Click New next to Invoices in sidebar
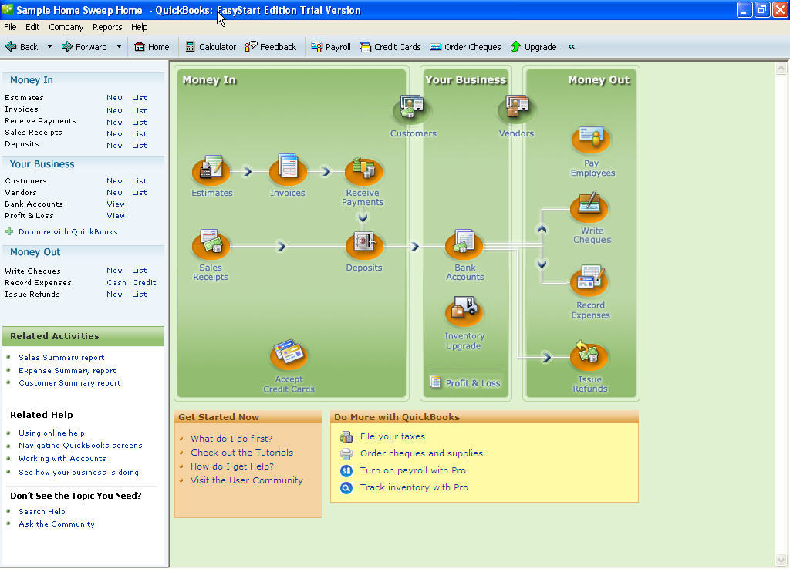 coord(114,110)
